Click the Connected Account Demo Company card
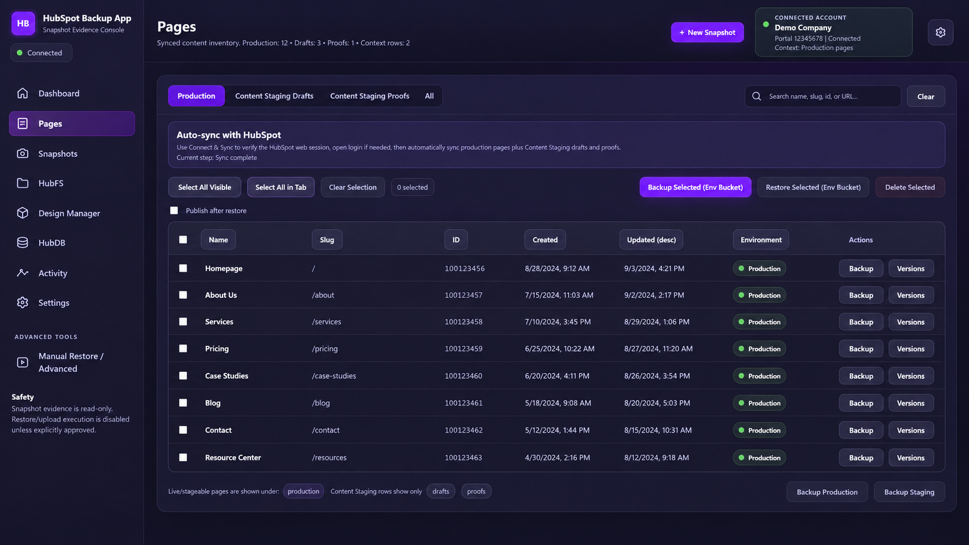 833,32
